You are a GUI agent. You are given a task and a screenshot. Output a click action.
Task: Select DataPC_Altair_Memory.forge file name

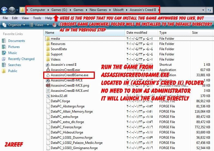pos(72,112)
